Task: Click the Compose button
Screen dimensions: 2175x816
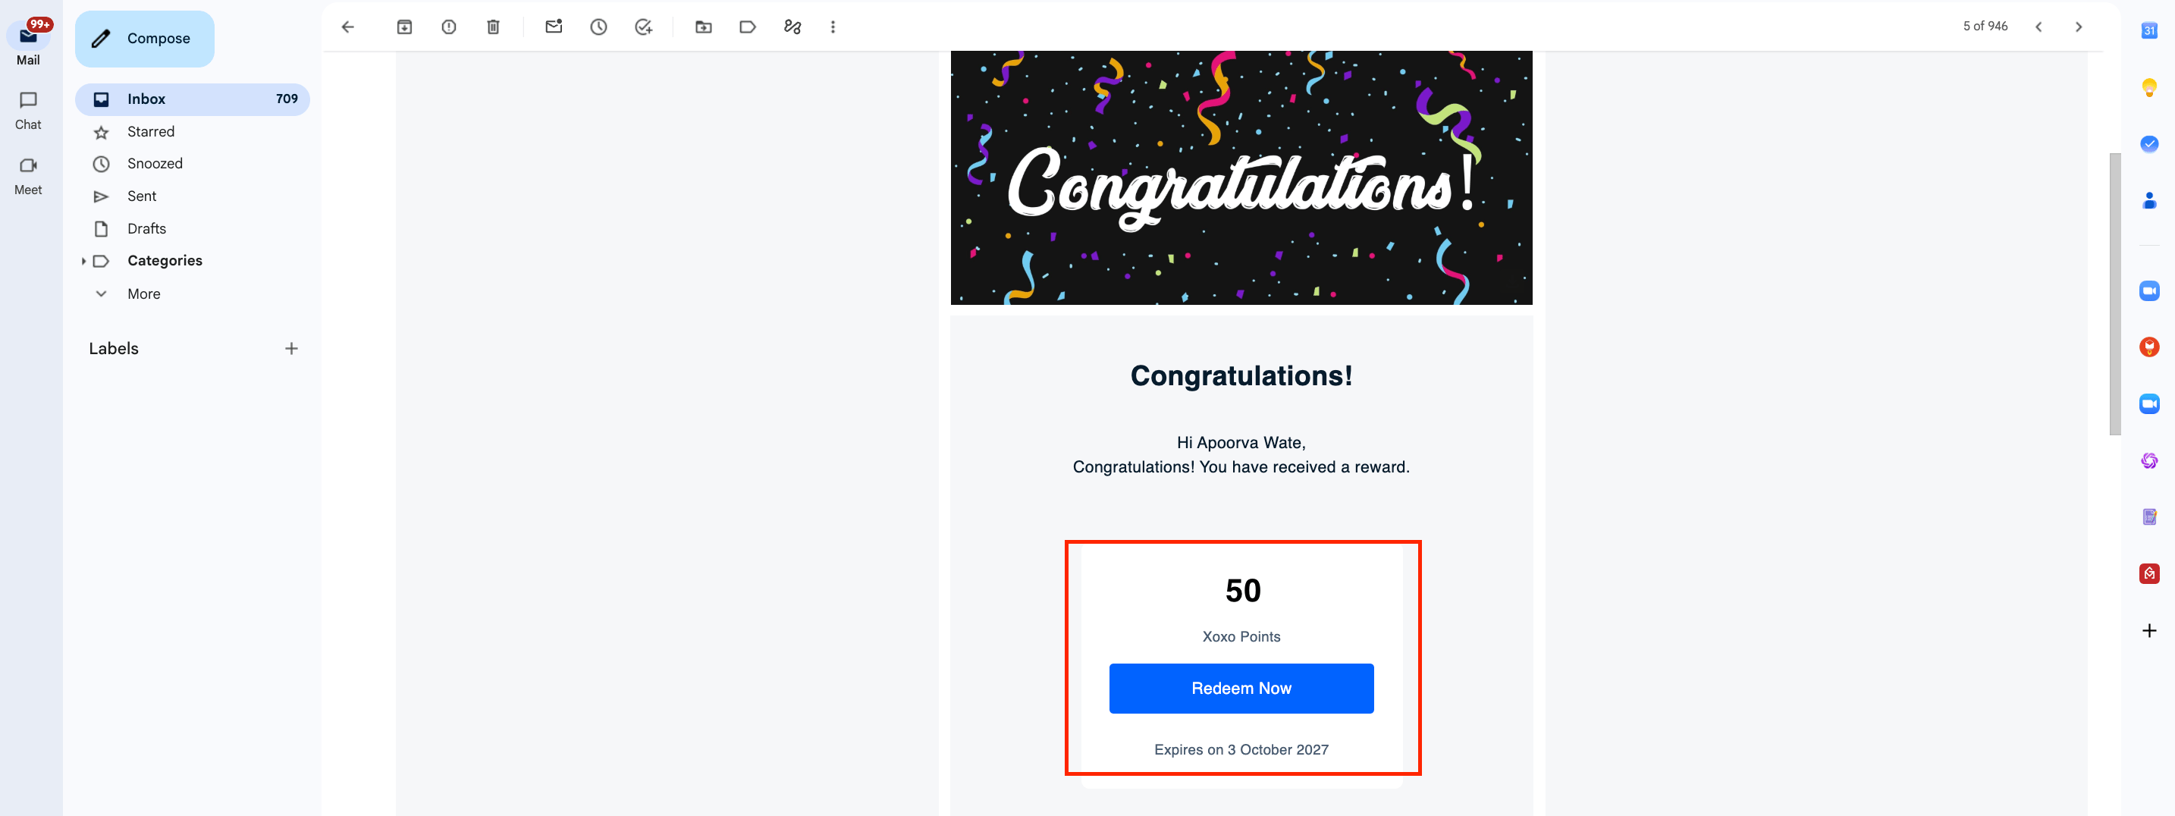Action: tap(144, 39)
